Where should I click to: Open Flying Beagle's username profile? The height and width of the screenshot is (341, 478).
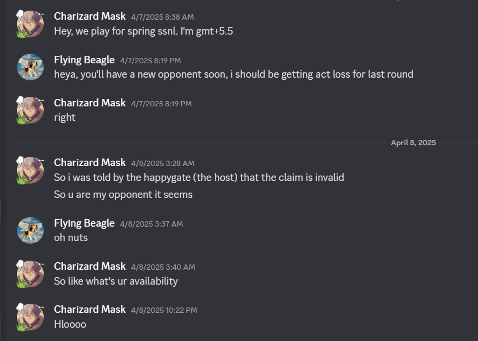[x=84, y=60]
